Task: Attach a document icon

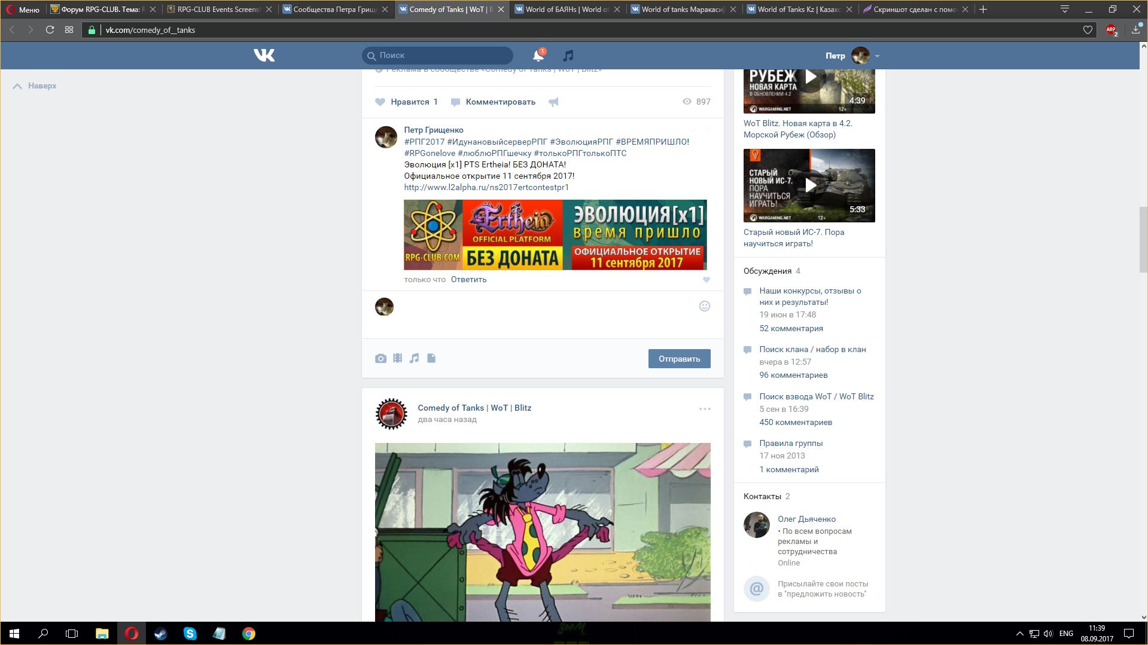Action: point(431,358)
